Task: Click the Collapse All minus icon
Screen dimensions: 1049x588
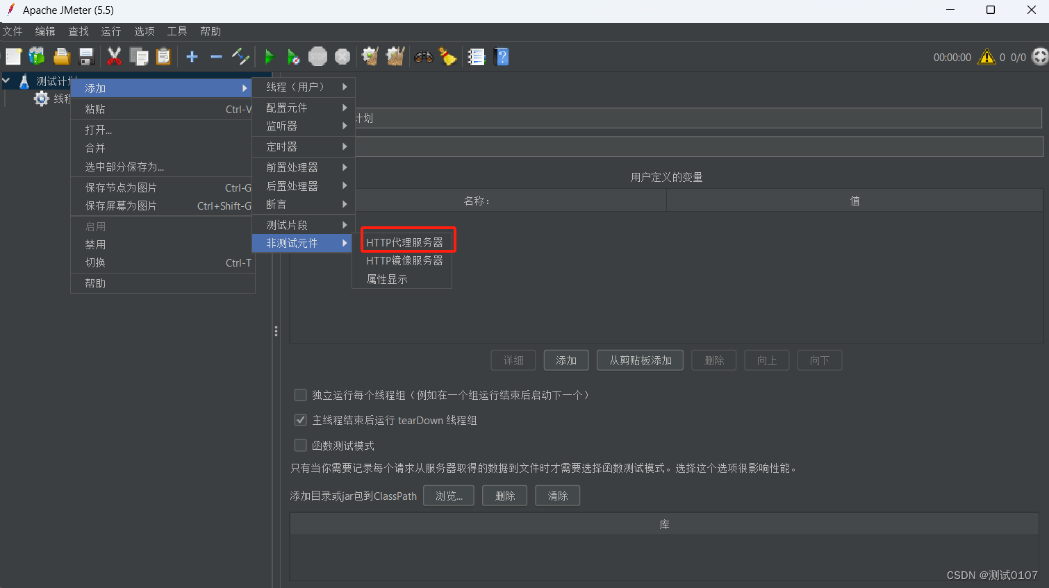Action: click(x=217, y=57)
